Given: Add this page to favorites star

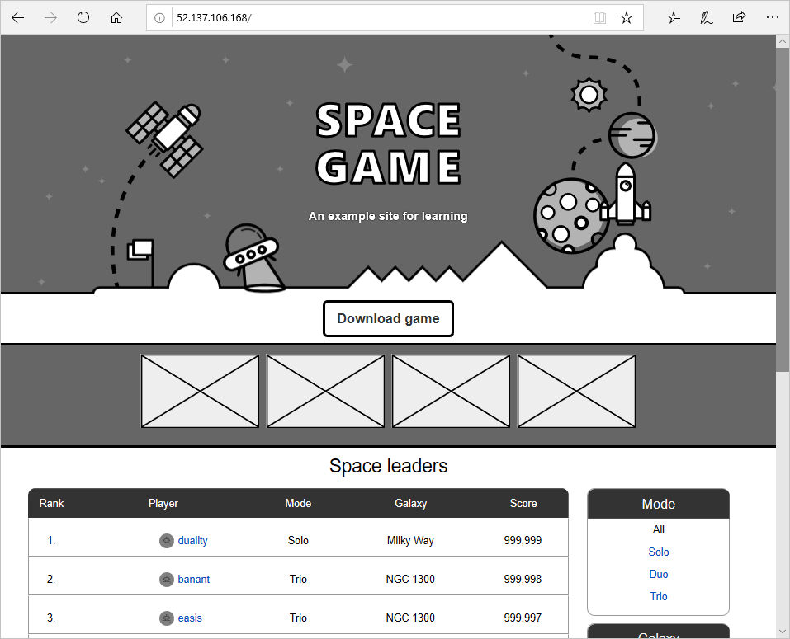Looking at the screenshot, I should [x=627, y=18].
